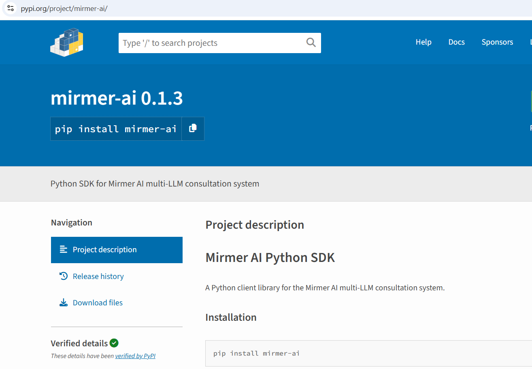The height and width of the screenshot is (369, 532).
Task: Click the magnifying glass search icon
Action: click(x=311, y=43)
